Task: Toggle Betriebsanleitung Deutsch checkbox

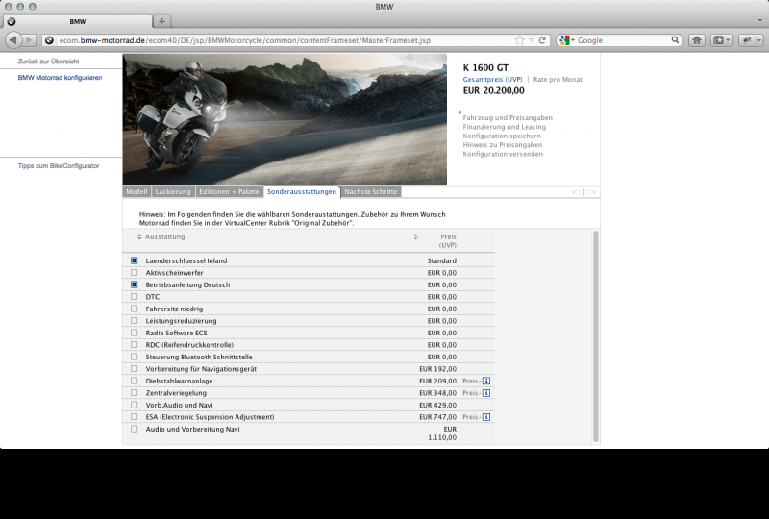Action: tap(135, 284)
